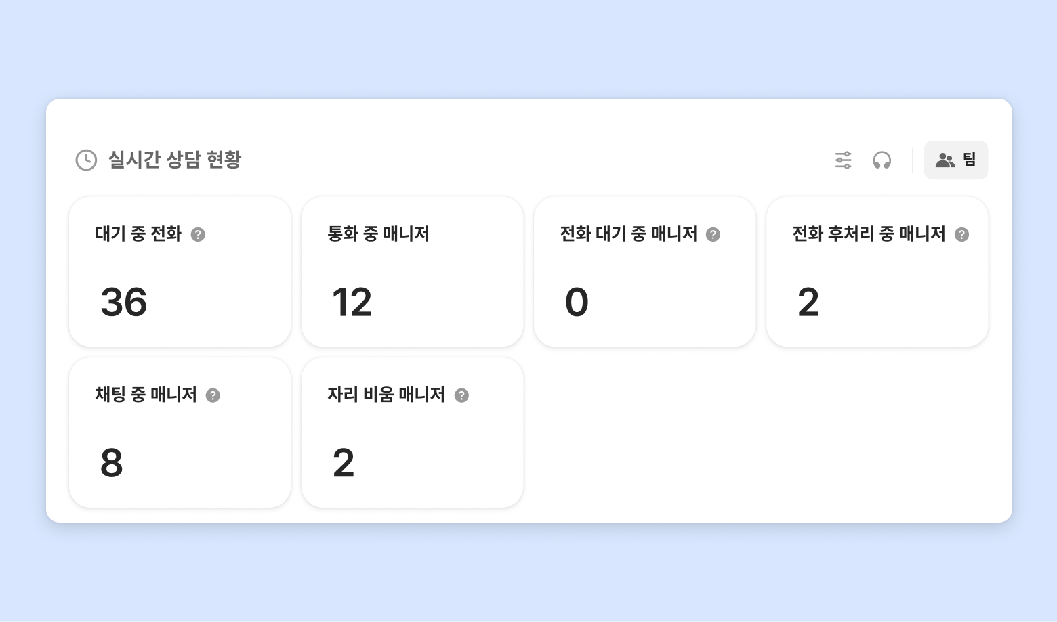
Task: Show help for 대기 중 전화
Action: pos(198,235)
